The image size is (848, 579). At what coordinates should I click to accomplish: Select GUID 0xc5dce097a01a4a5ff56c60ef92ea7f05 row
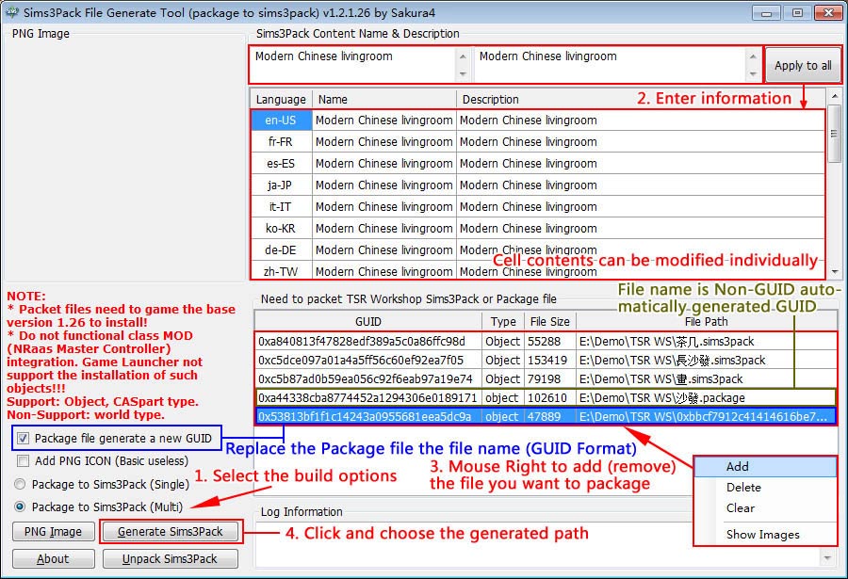point(546,360)
